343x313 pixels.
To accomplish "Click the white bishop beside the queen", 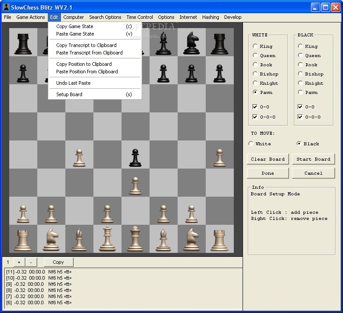I will tap(79, 240).
